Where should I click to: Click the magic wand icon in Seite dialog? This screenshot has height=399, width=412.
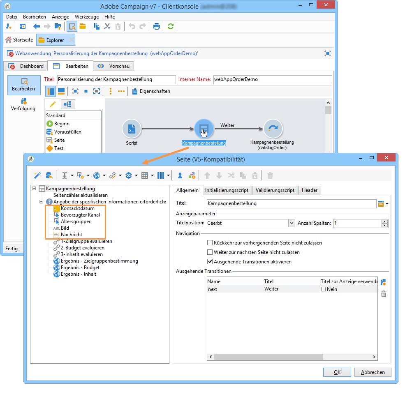(x=37, y=175)
